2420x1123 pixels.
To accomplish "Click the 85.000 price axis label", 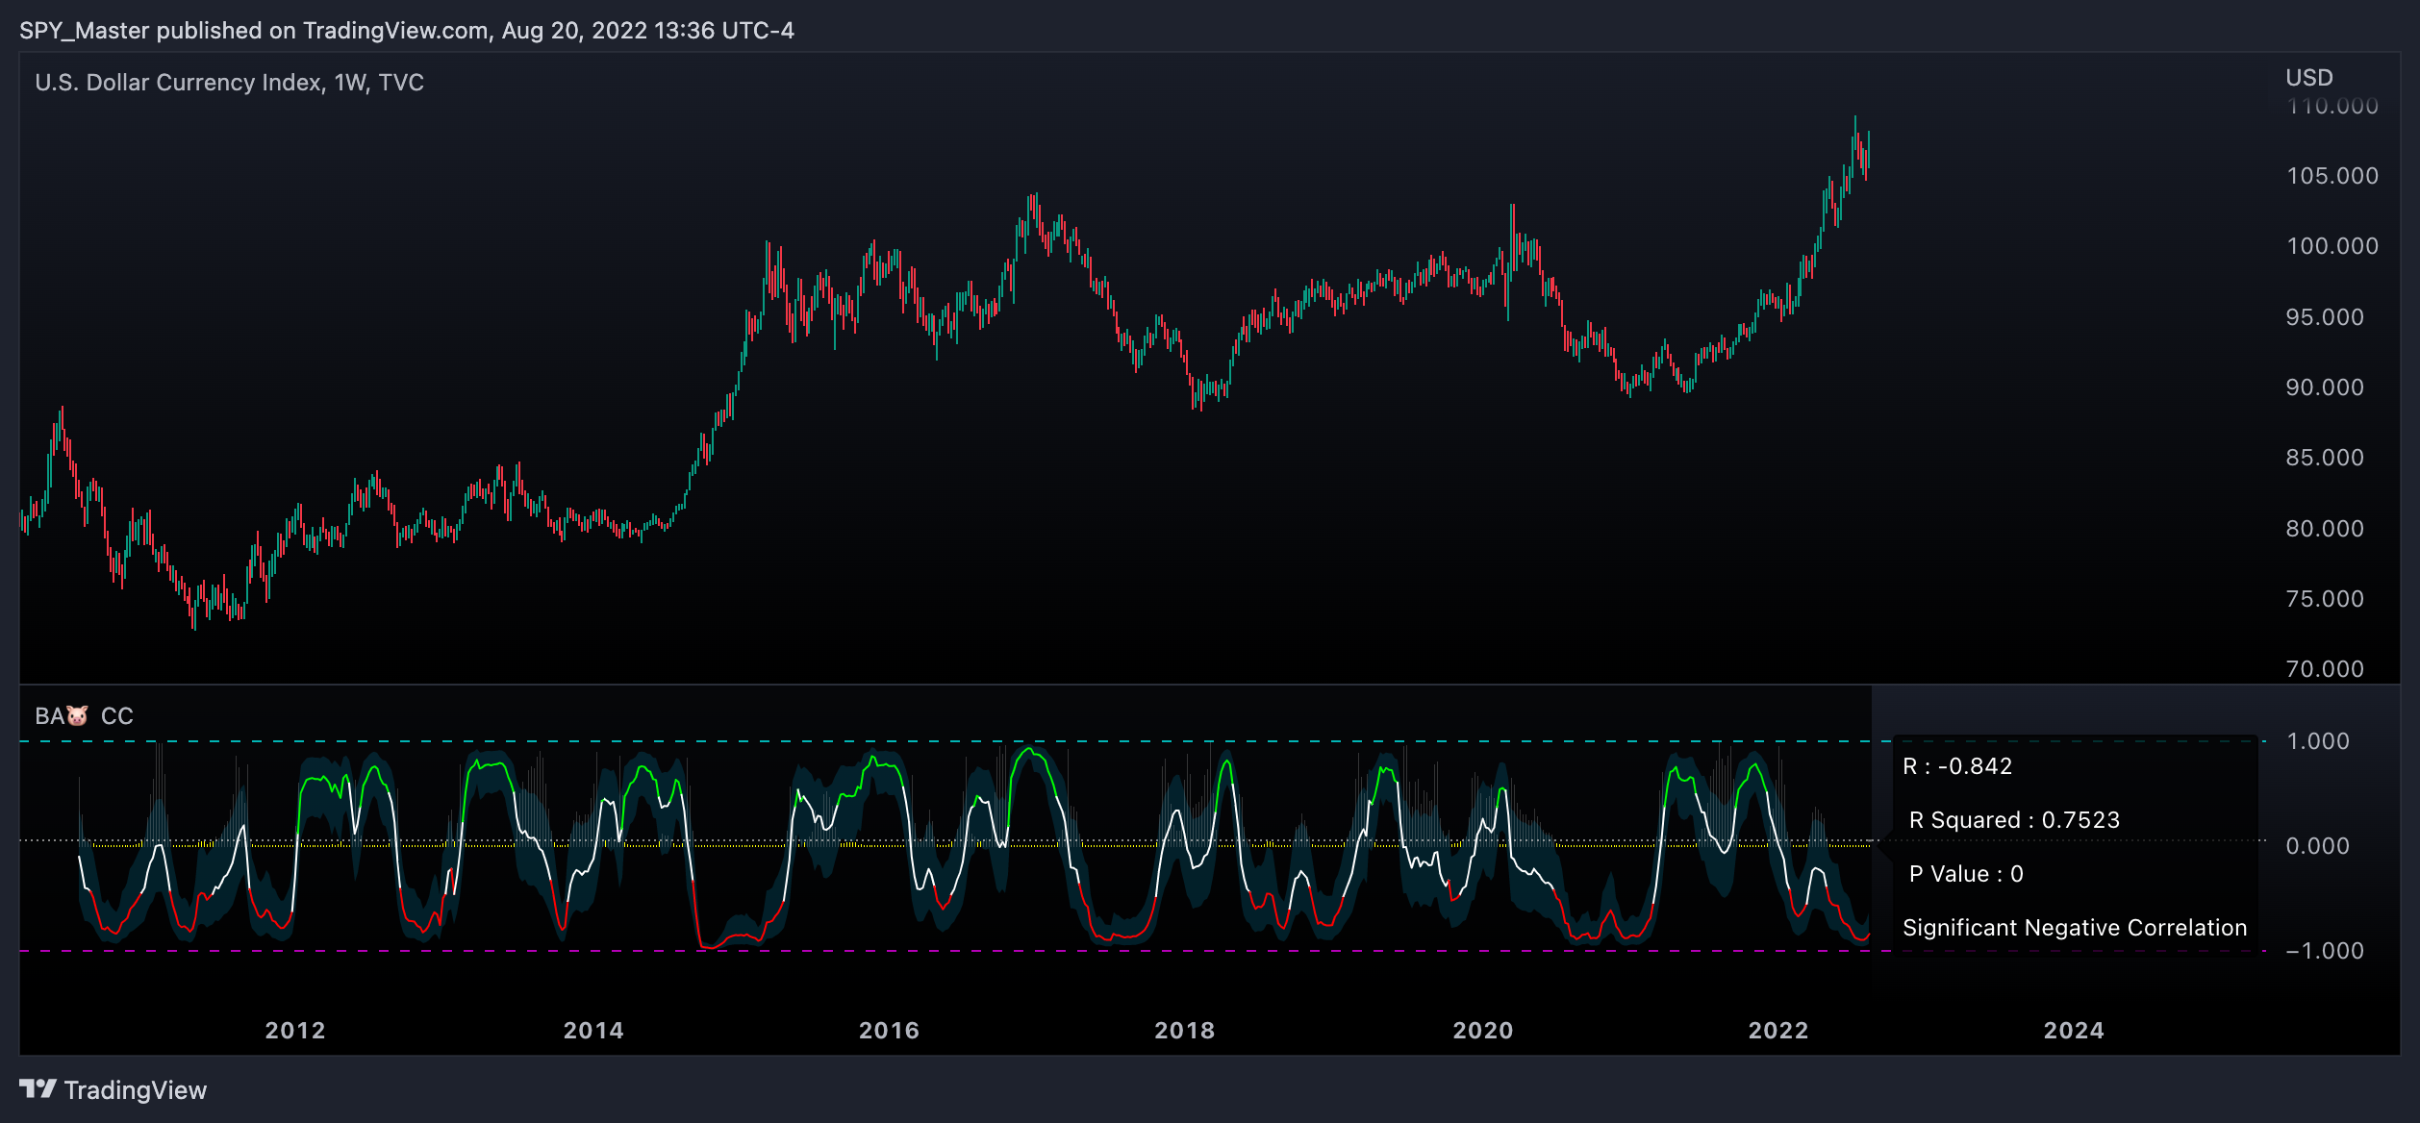I will [x=2325, y=458].
